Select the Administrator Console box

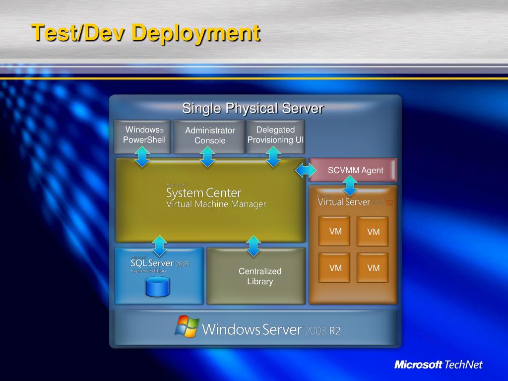pyautogui.click(x=209, y=137)
